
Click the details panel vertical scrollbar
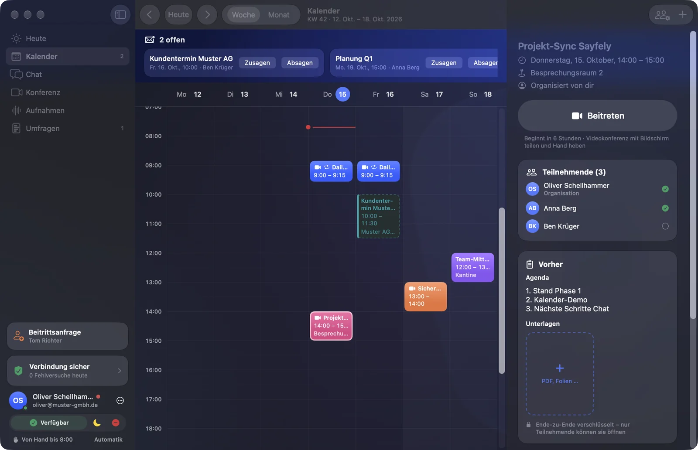(x=693, y=175)
